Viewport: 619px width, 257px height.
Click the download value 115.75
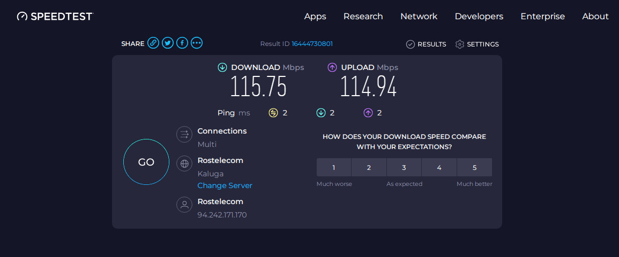point(258,87)
